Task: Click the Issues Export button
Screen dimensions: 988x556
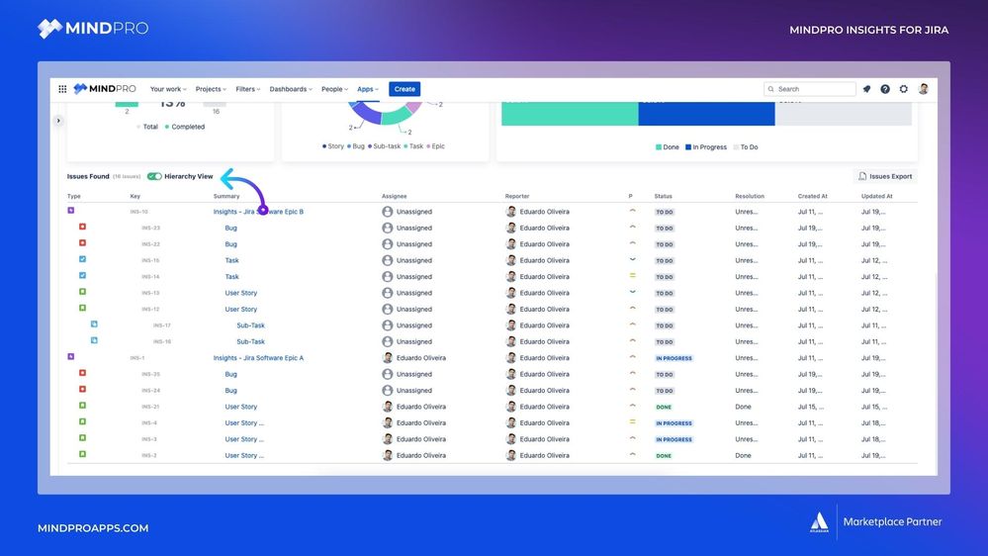Action: (x=885, y=176)
